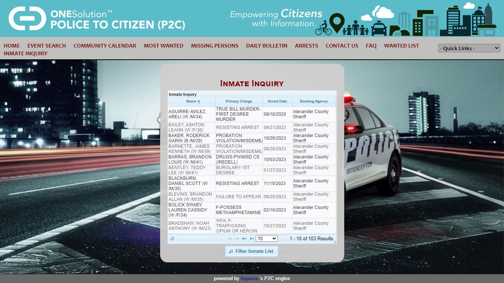Jump to last page of results

point(252,239)
